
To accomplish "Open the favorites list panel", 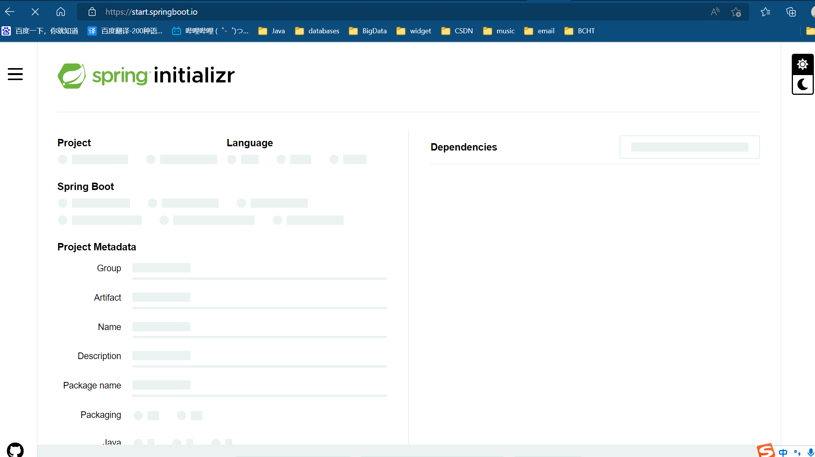I will click(765, 12).
